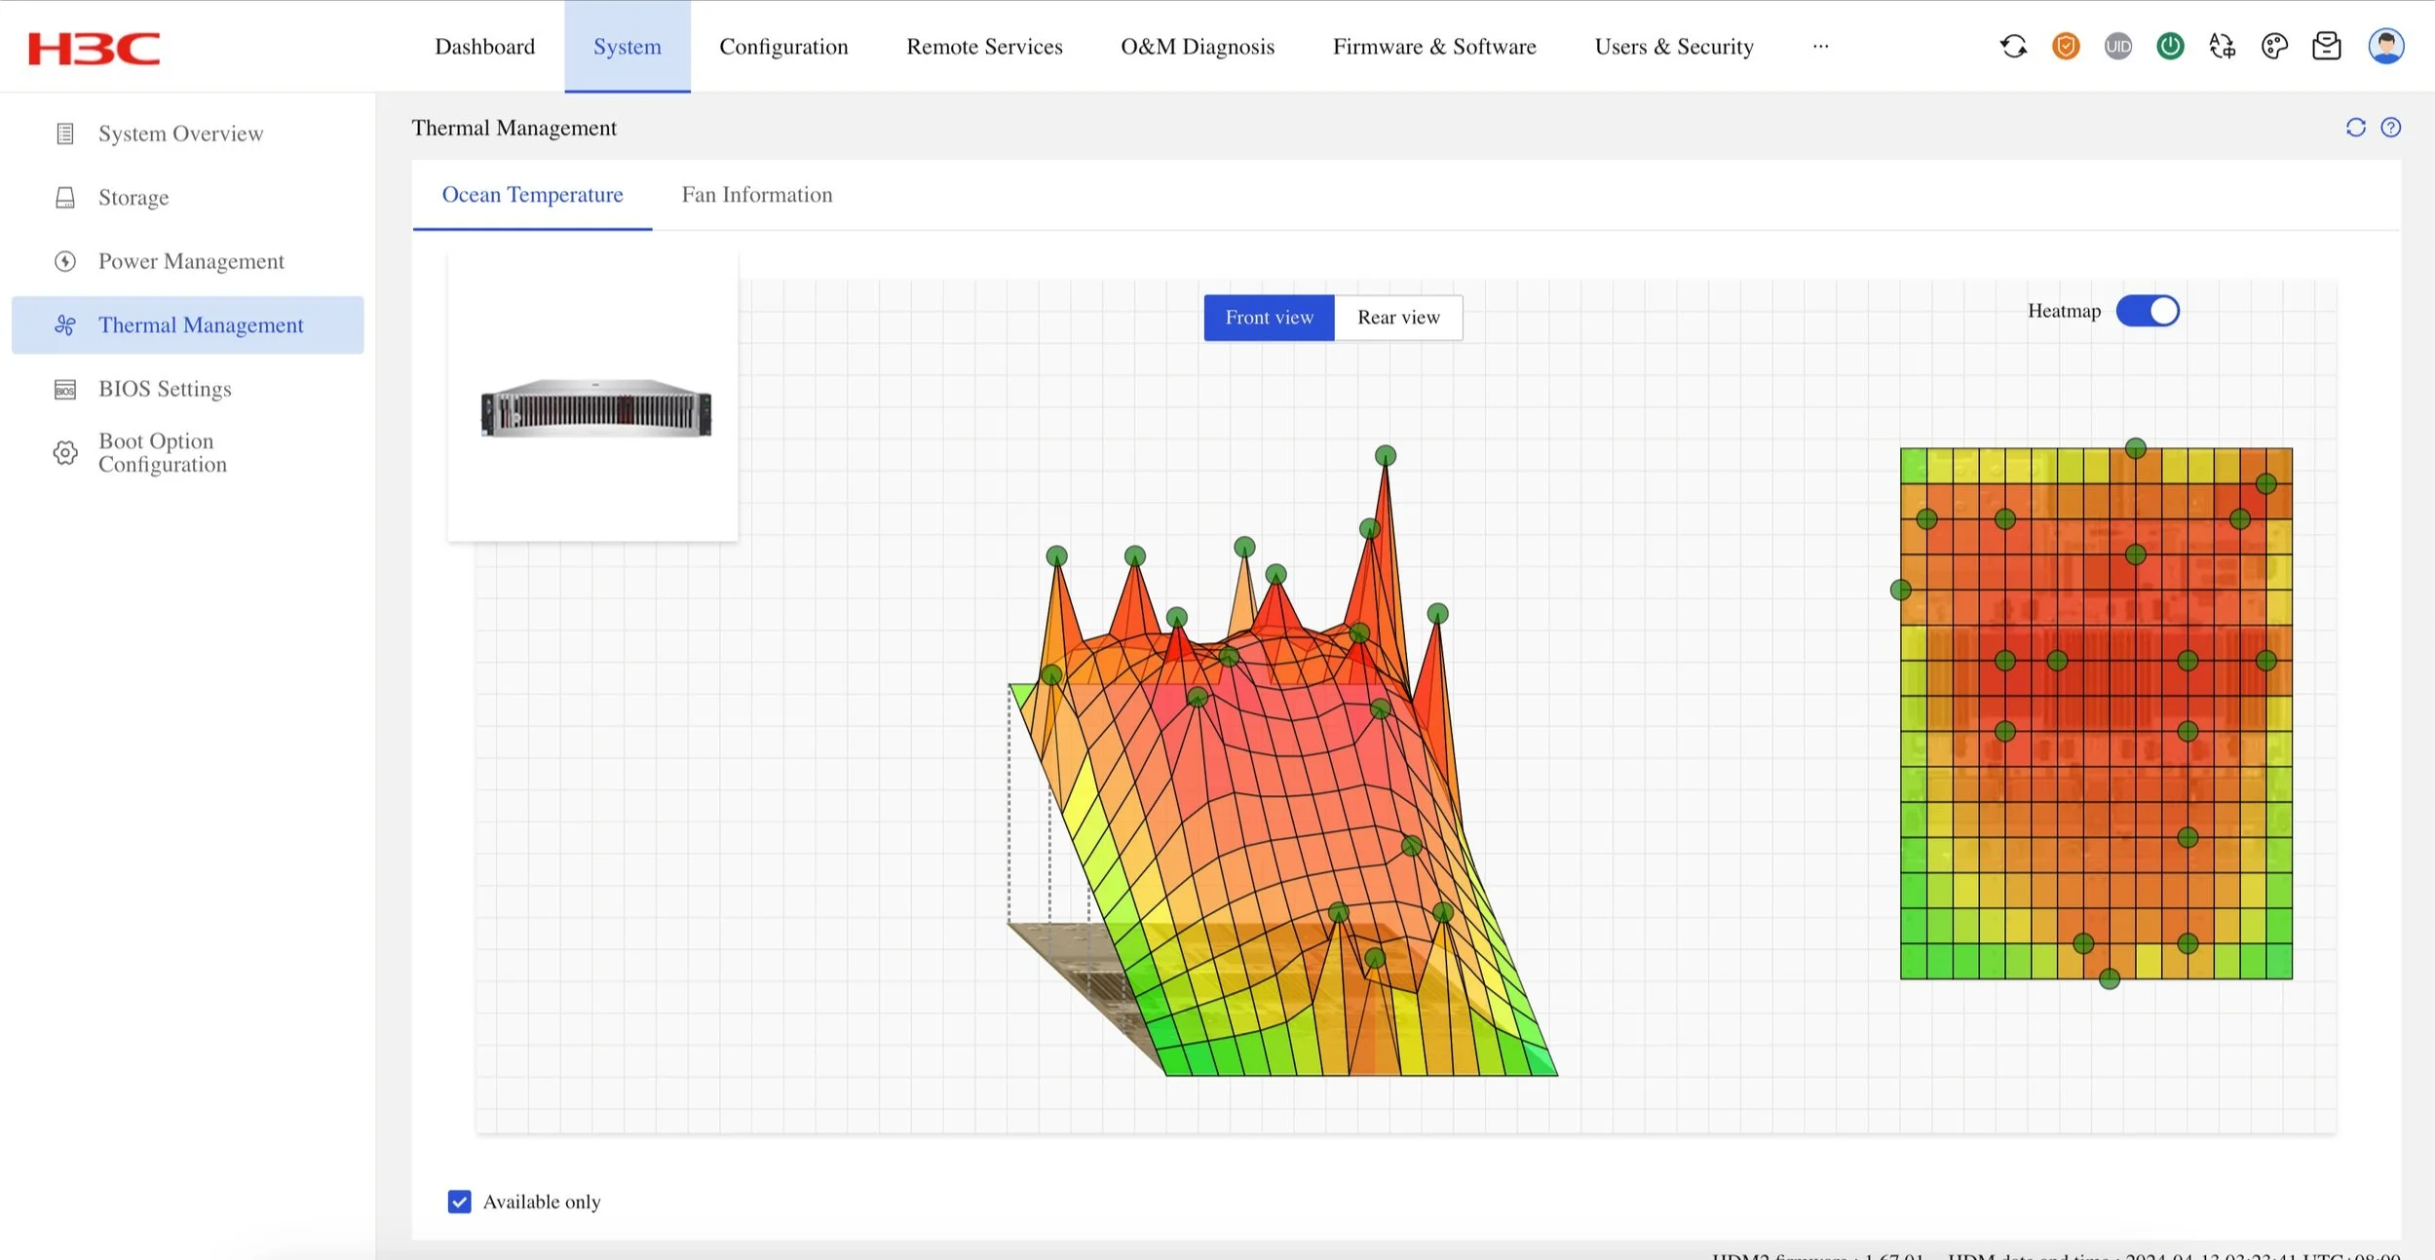2435x1260 pixels.
Task: Open the theme palette icon
Action: pyautogui.click(x=2274, y=46)
